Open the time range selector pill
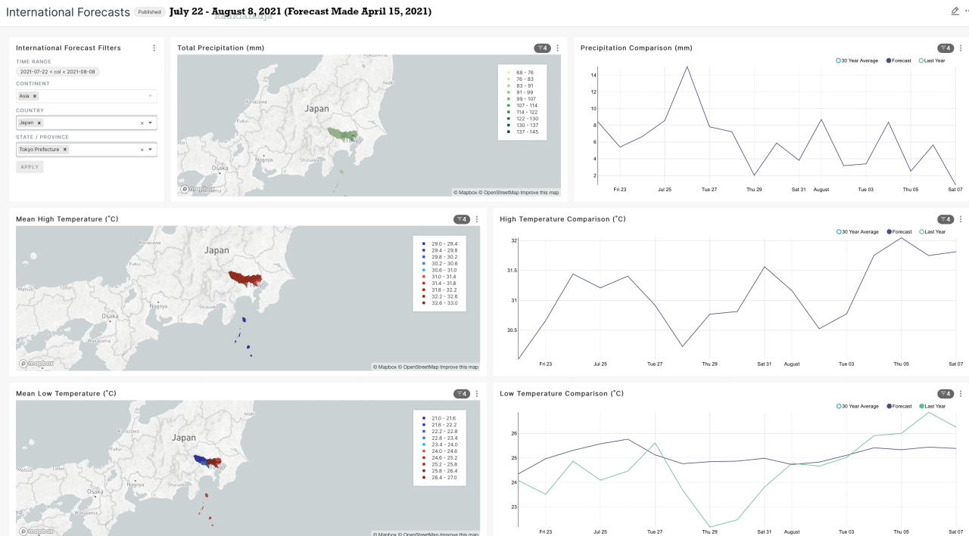This screenshot has height=536, width=969. [x=58, y=72]
